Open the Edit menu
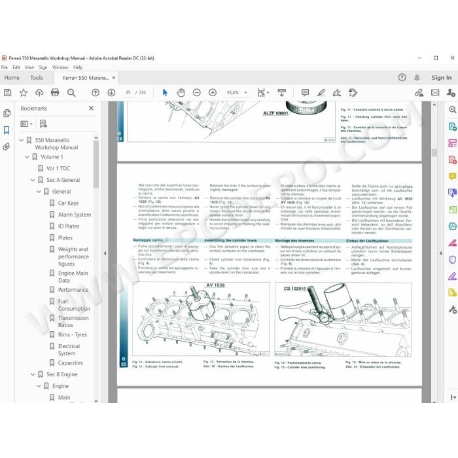 coord(16,67)
